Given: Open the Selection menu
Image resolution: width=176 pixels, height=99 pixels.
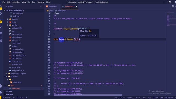Looking at the screenshot, I should pos(16,2).
